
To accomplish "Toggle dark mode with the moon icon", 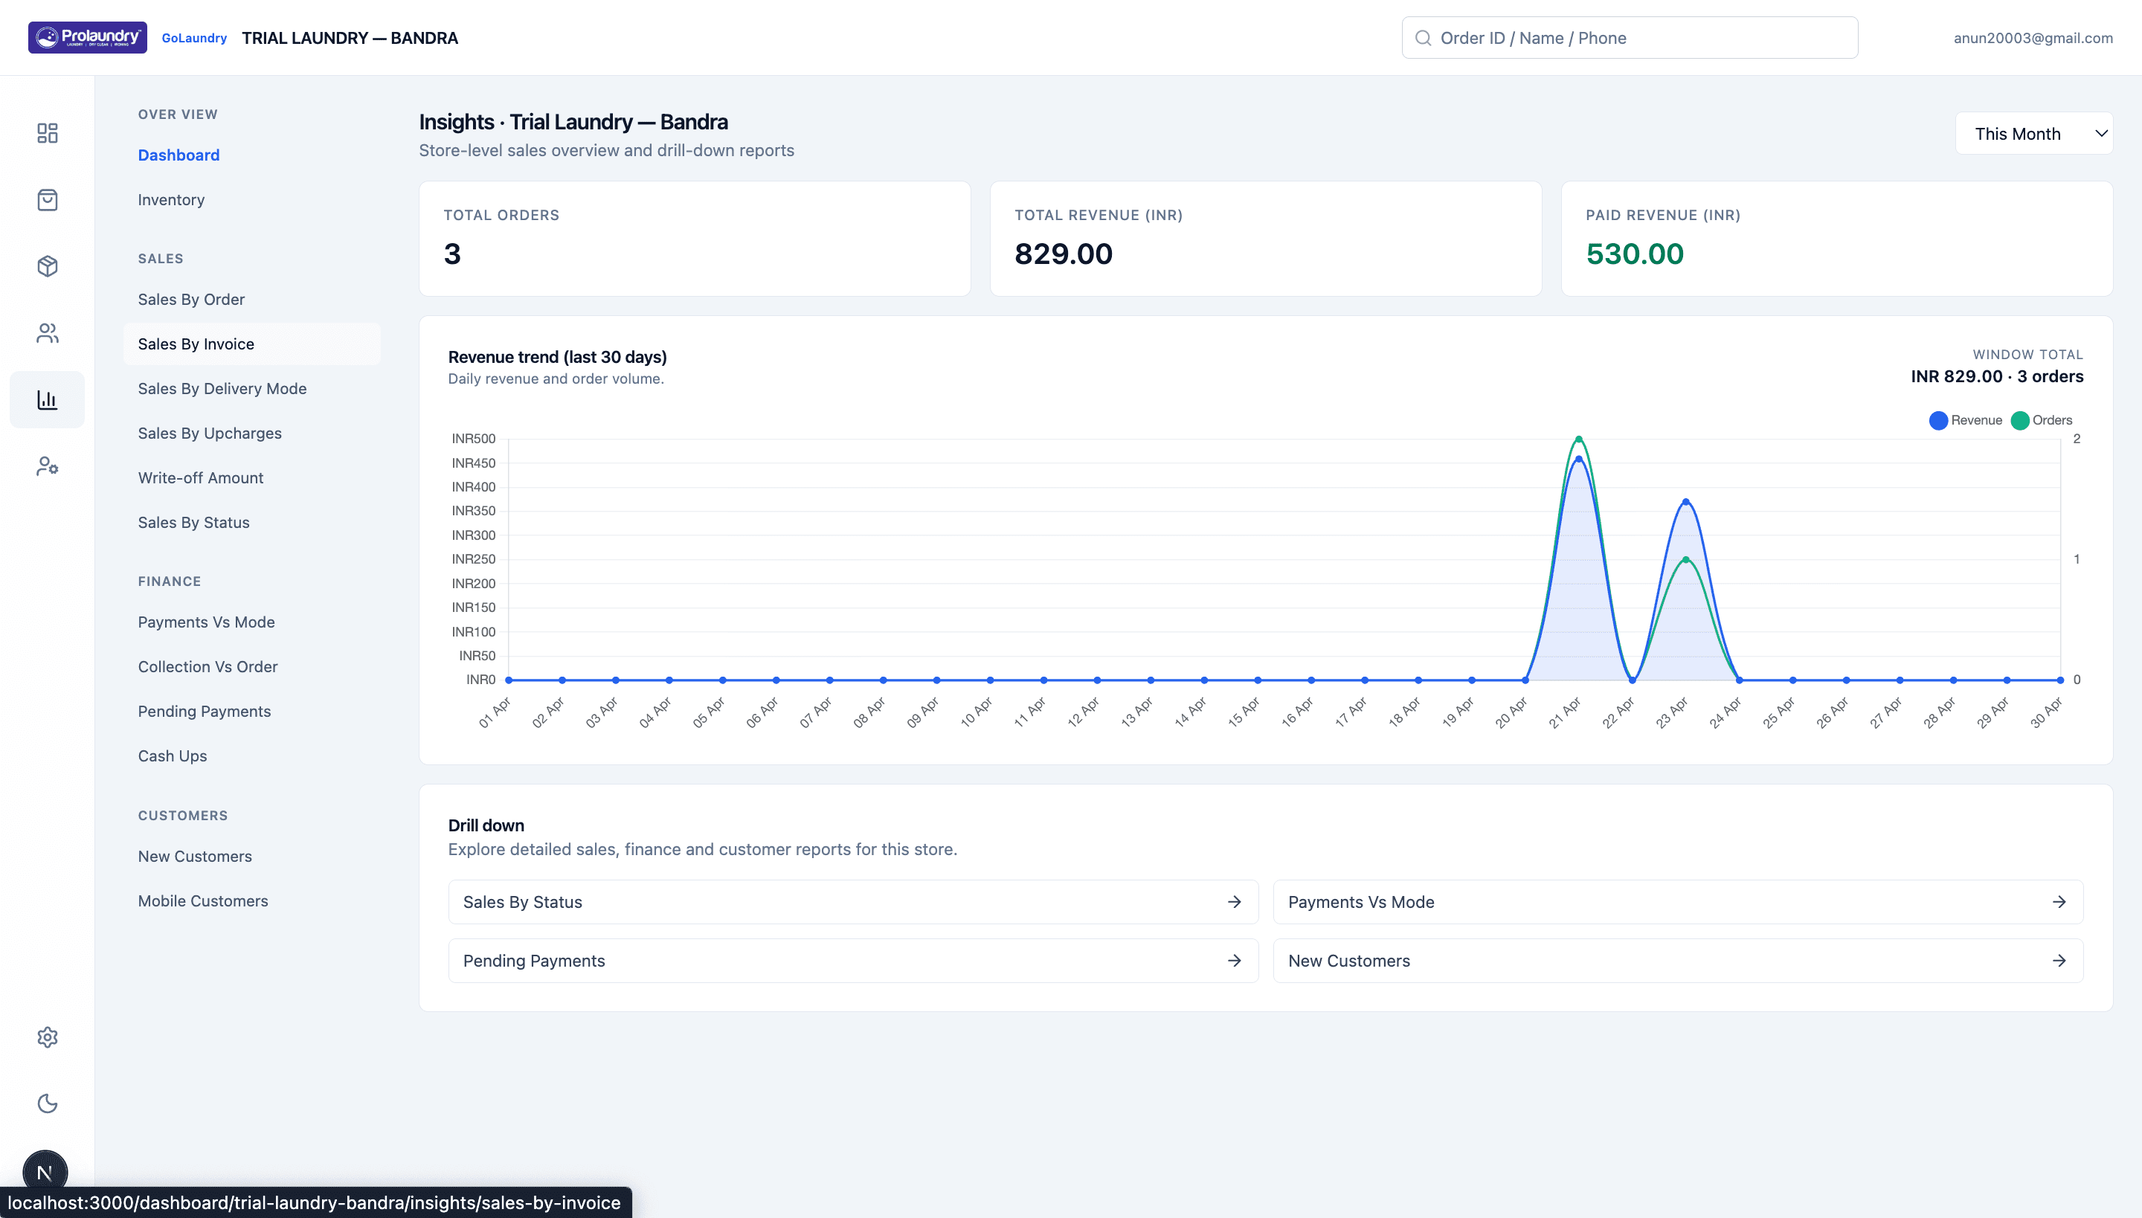I will click(47, 1104).
